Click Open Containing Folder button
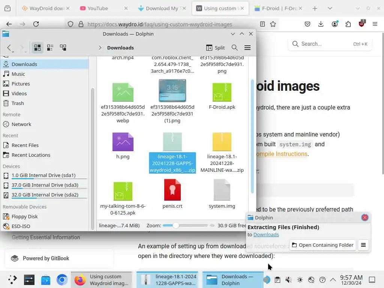Viewport: 384px width, 288px height. pos(322,245)
